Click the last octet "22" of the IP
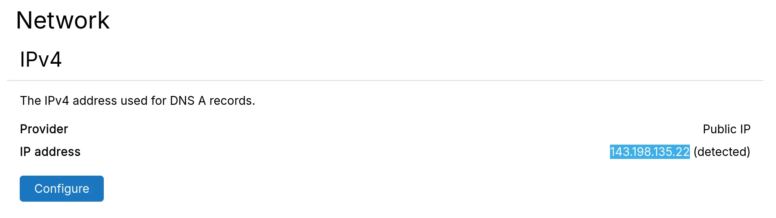This screenshot has width=776, height=218. pos(683,152)
